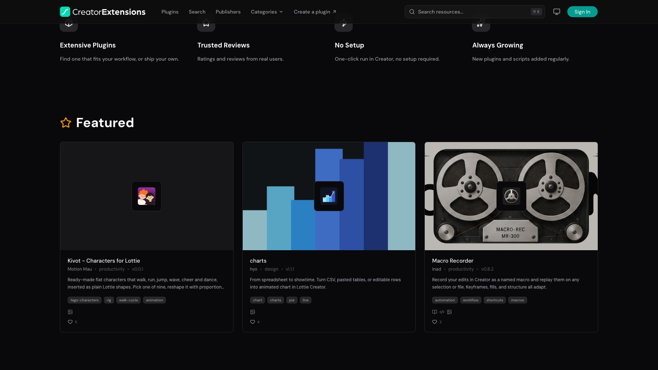Click the code icon on Macro Recorder
This screenshot has width=658, height=370.
(x=442, y=312)
